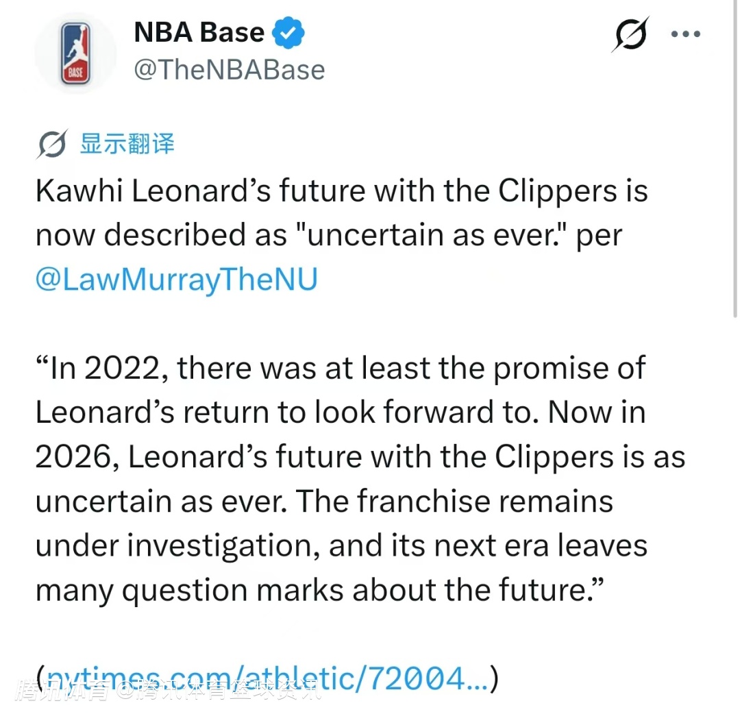The height and width of the screenshot is (714, 740).
Task: Click the blue verified badge
Action: [x=288, y=34]
